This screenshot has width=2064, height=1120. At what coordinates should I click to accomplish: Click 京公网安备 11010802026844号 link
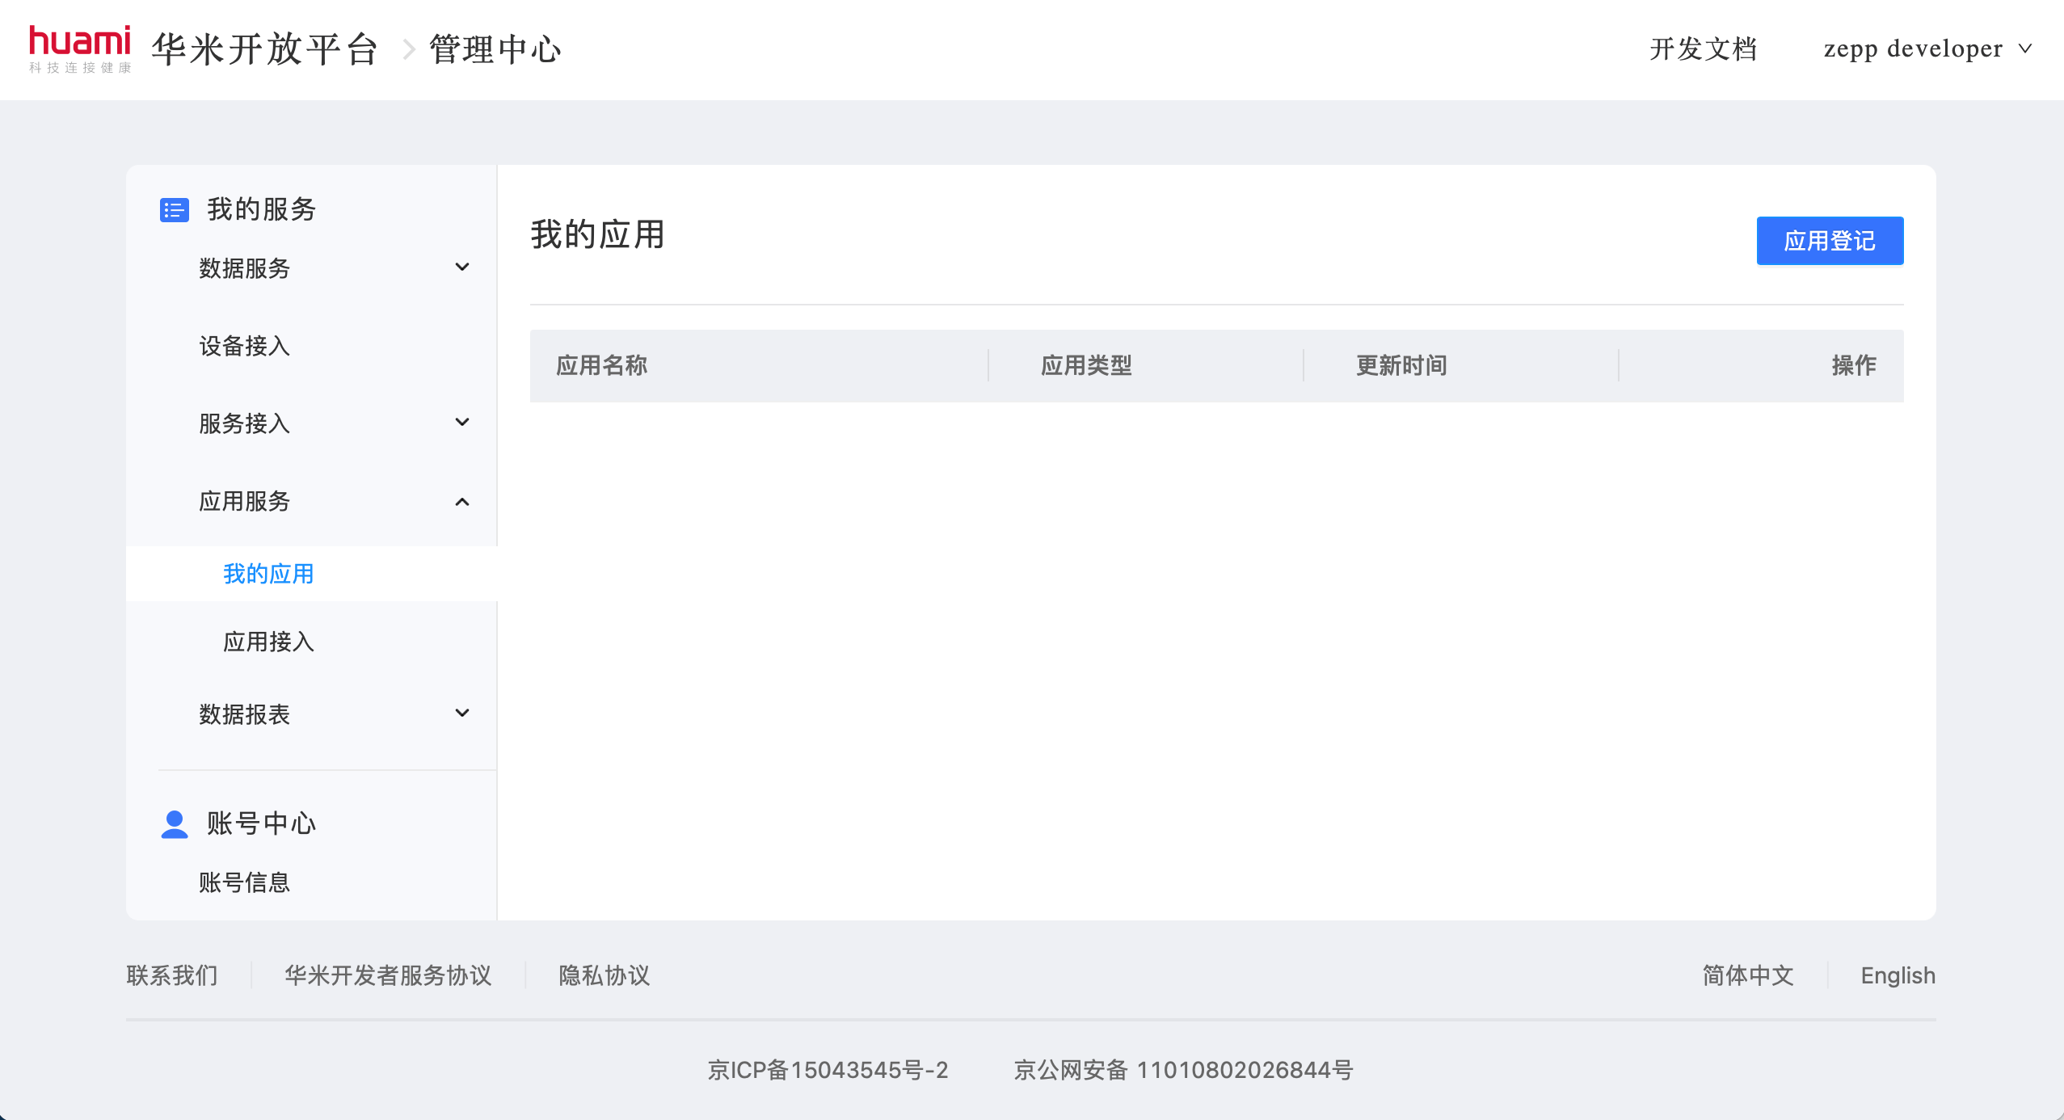[1184, 1070]
